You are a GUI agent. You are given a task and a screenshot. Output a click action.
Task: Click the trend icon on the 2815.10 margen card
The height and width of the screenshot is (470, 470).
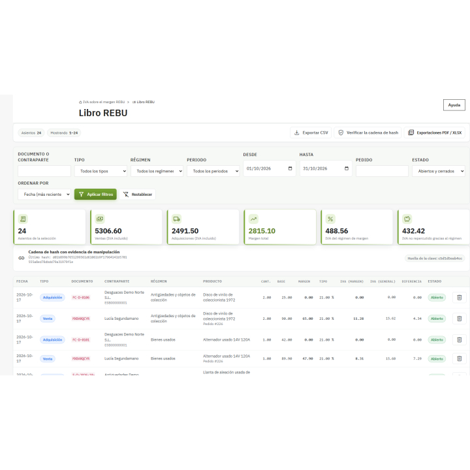253,219
